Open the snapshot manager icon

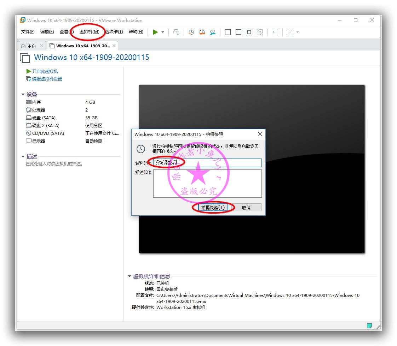click(213, 32)
